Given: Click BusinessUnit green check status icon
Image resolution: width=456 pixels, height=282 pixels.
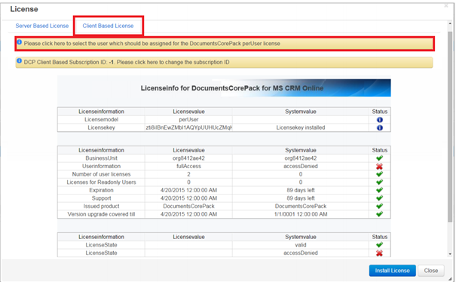Looking at the screenshot, I should [x=379, y=158].
